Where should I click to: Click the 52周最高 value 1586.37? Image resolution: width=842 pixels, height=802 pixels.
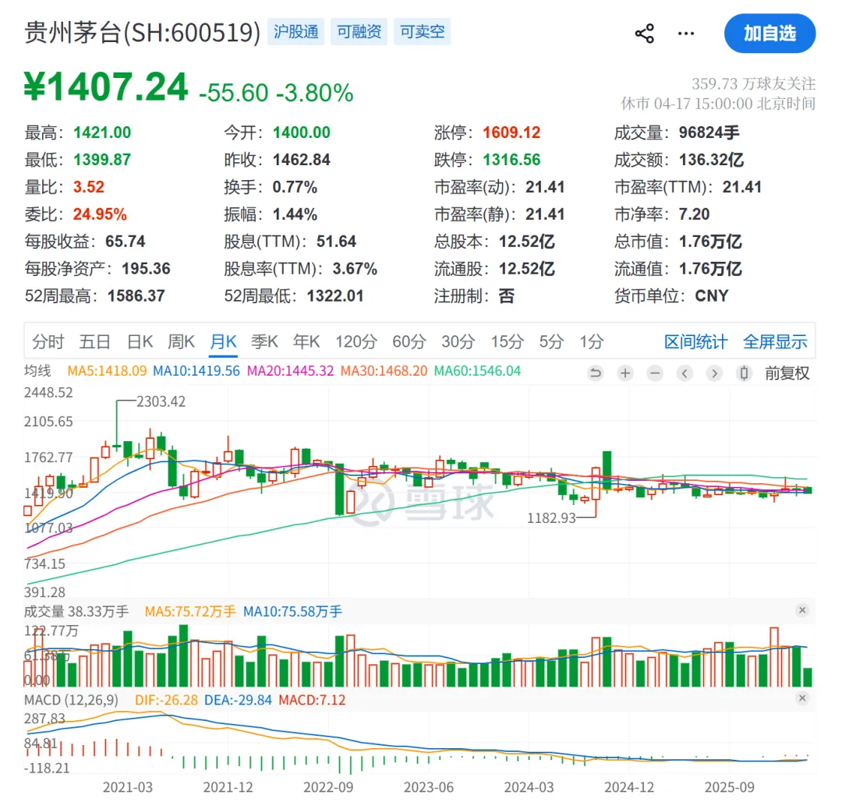point(136,296)
